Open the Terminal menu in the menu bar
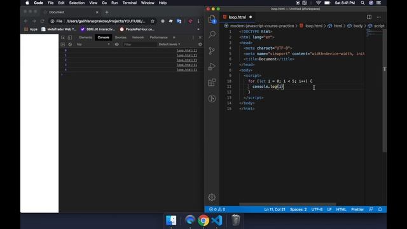407x229 pixels. tap(130, 3)
